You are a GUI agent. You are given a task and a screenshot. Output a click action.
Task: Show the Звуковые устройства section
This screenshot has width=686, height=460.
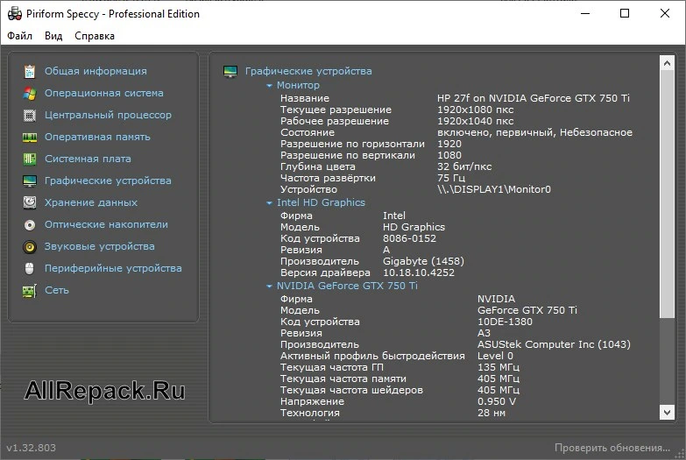tap(99, 246)
